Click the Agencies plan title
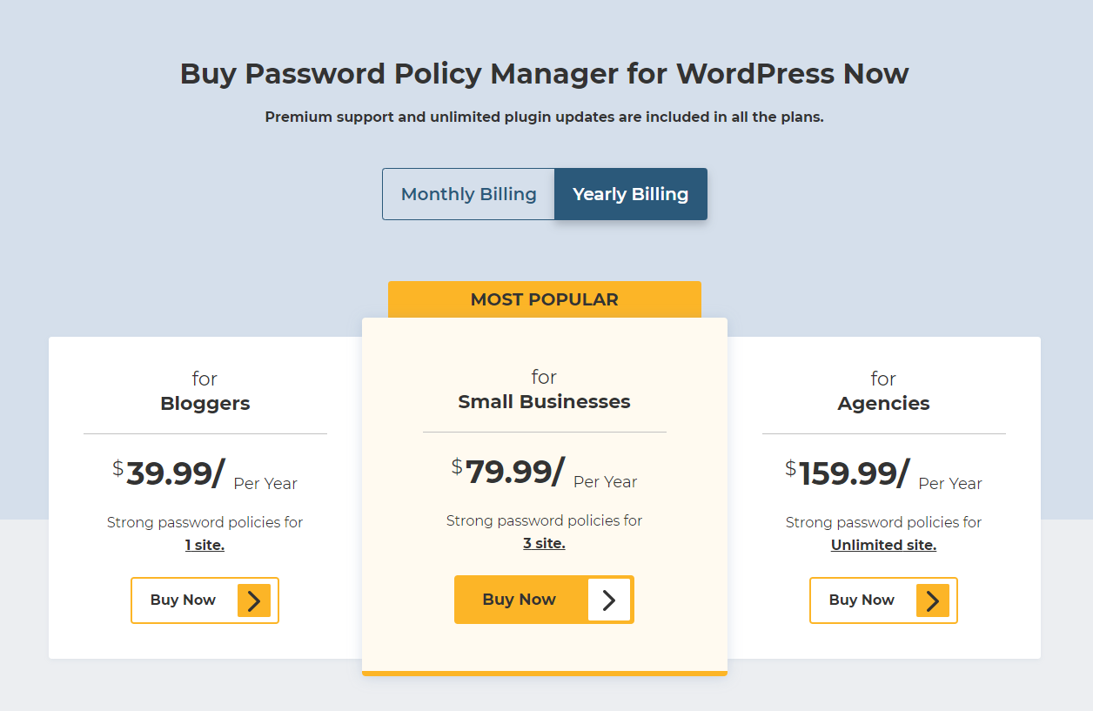This screenshot has height=711, width=1093. 883,404
